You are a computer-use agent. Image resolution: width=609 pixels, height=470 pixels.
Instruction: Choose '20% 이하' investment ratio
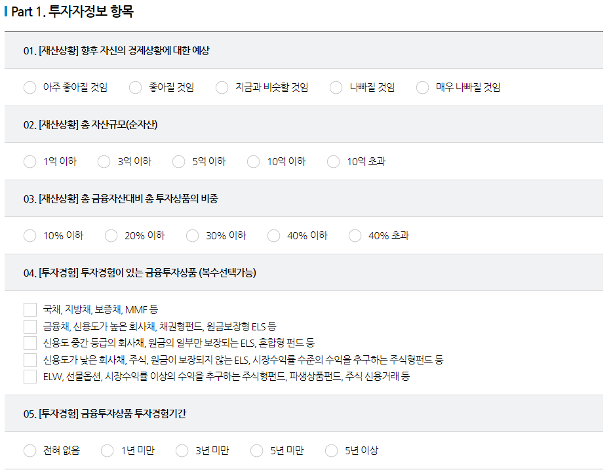(111, 236)
